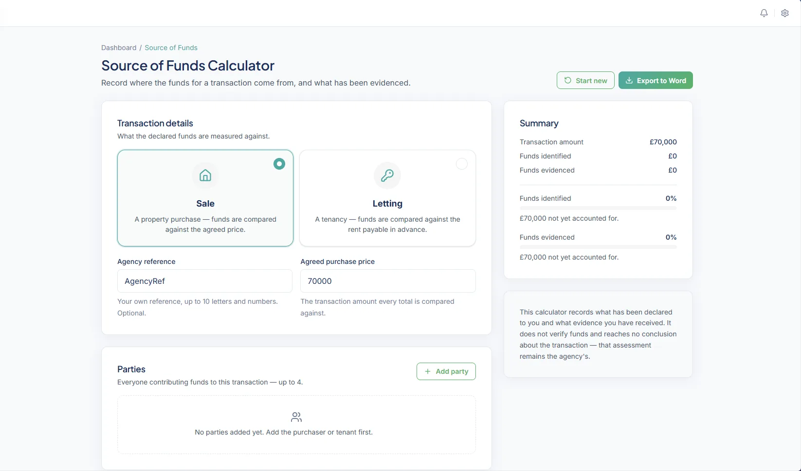Click the Funds identified progress bar
Screen dimensions: 801x471
click(598, 208)
